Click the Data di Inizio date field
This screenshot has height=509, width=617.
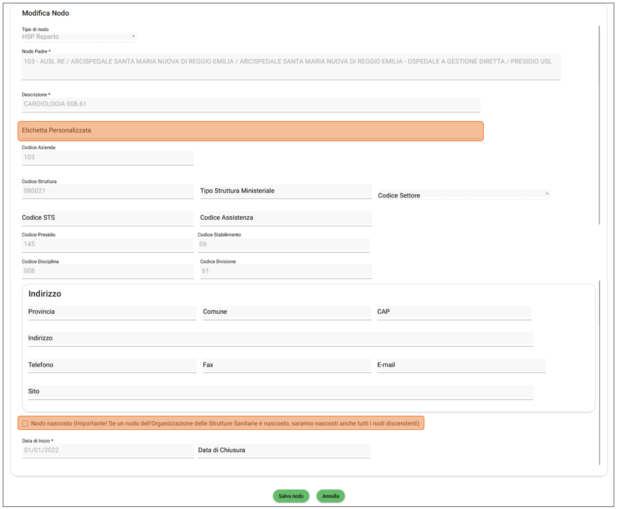[x=107, y=450]
